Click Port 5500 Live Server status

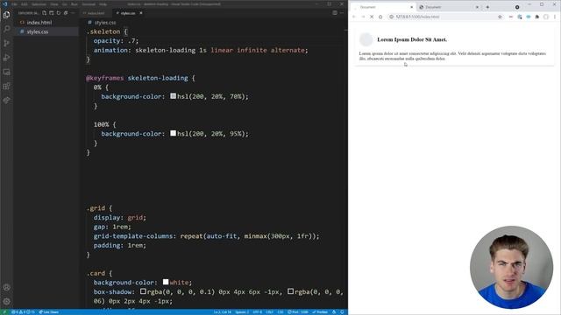click(x=298, y=312)
